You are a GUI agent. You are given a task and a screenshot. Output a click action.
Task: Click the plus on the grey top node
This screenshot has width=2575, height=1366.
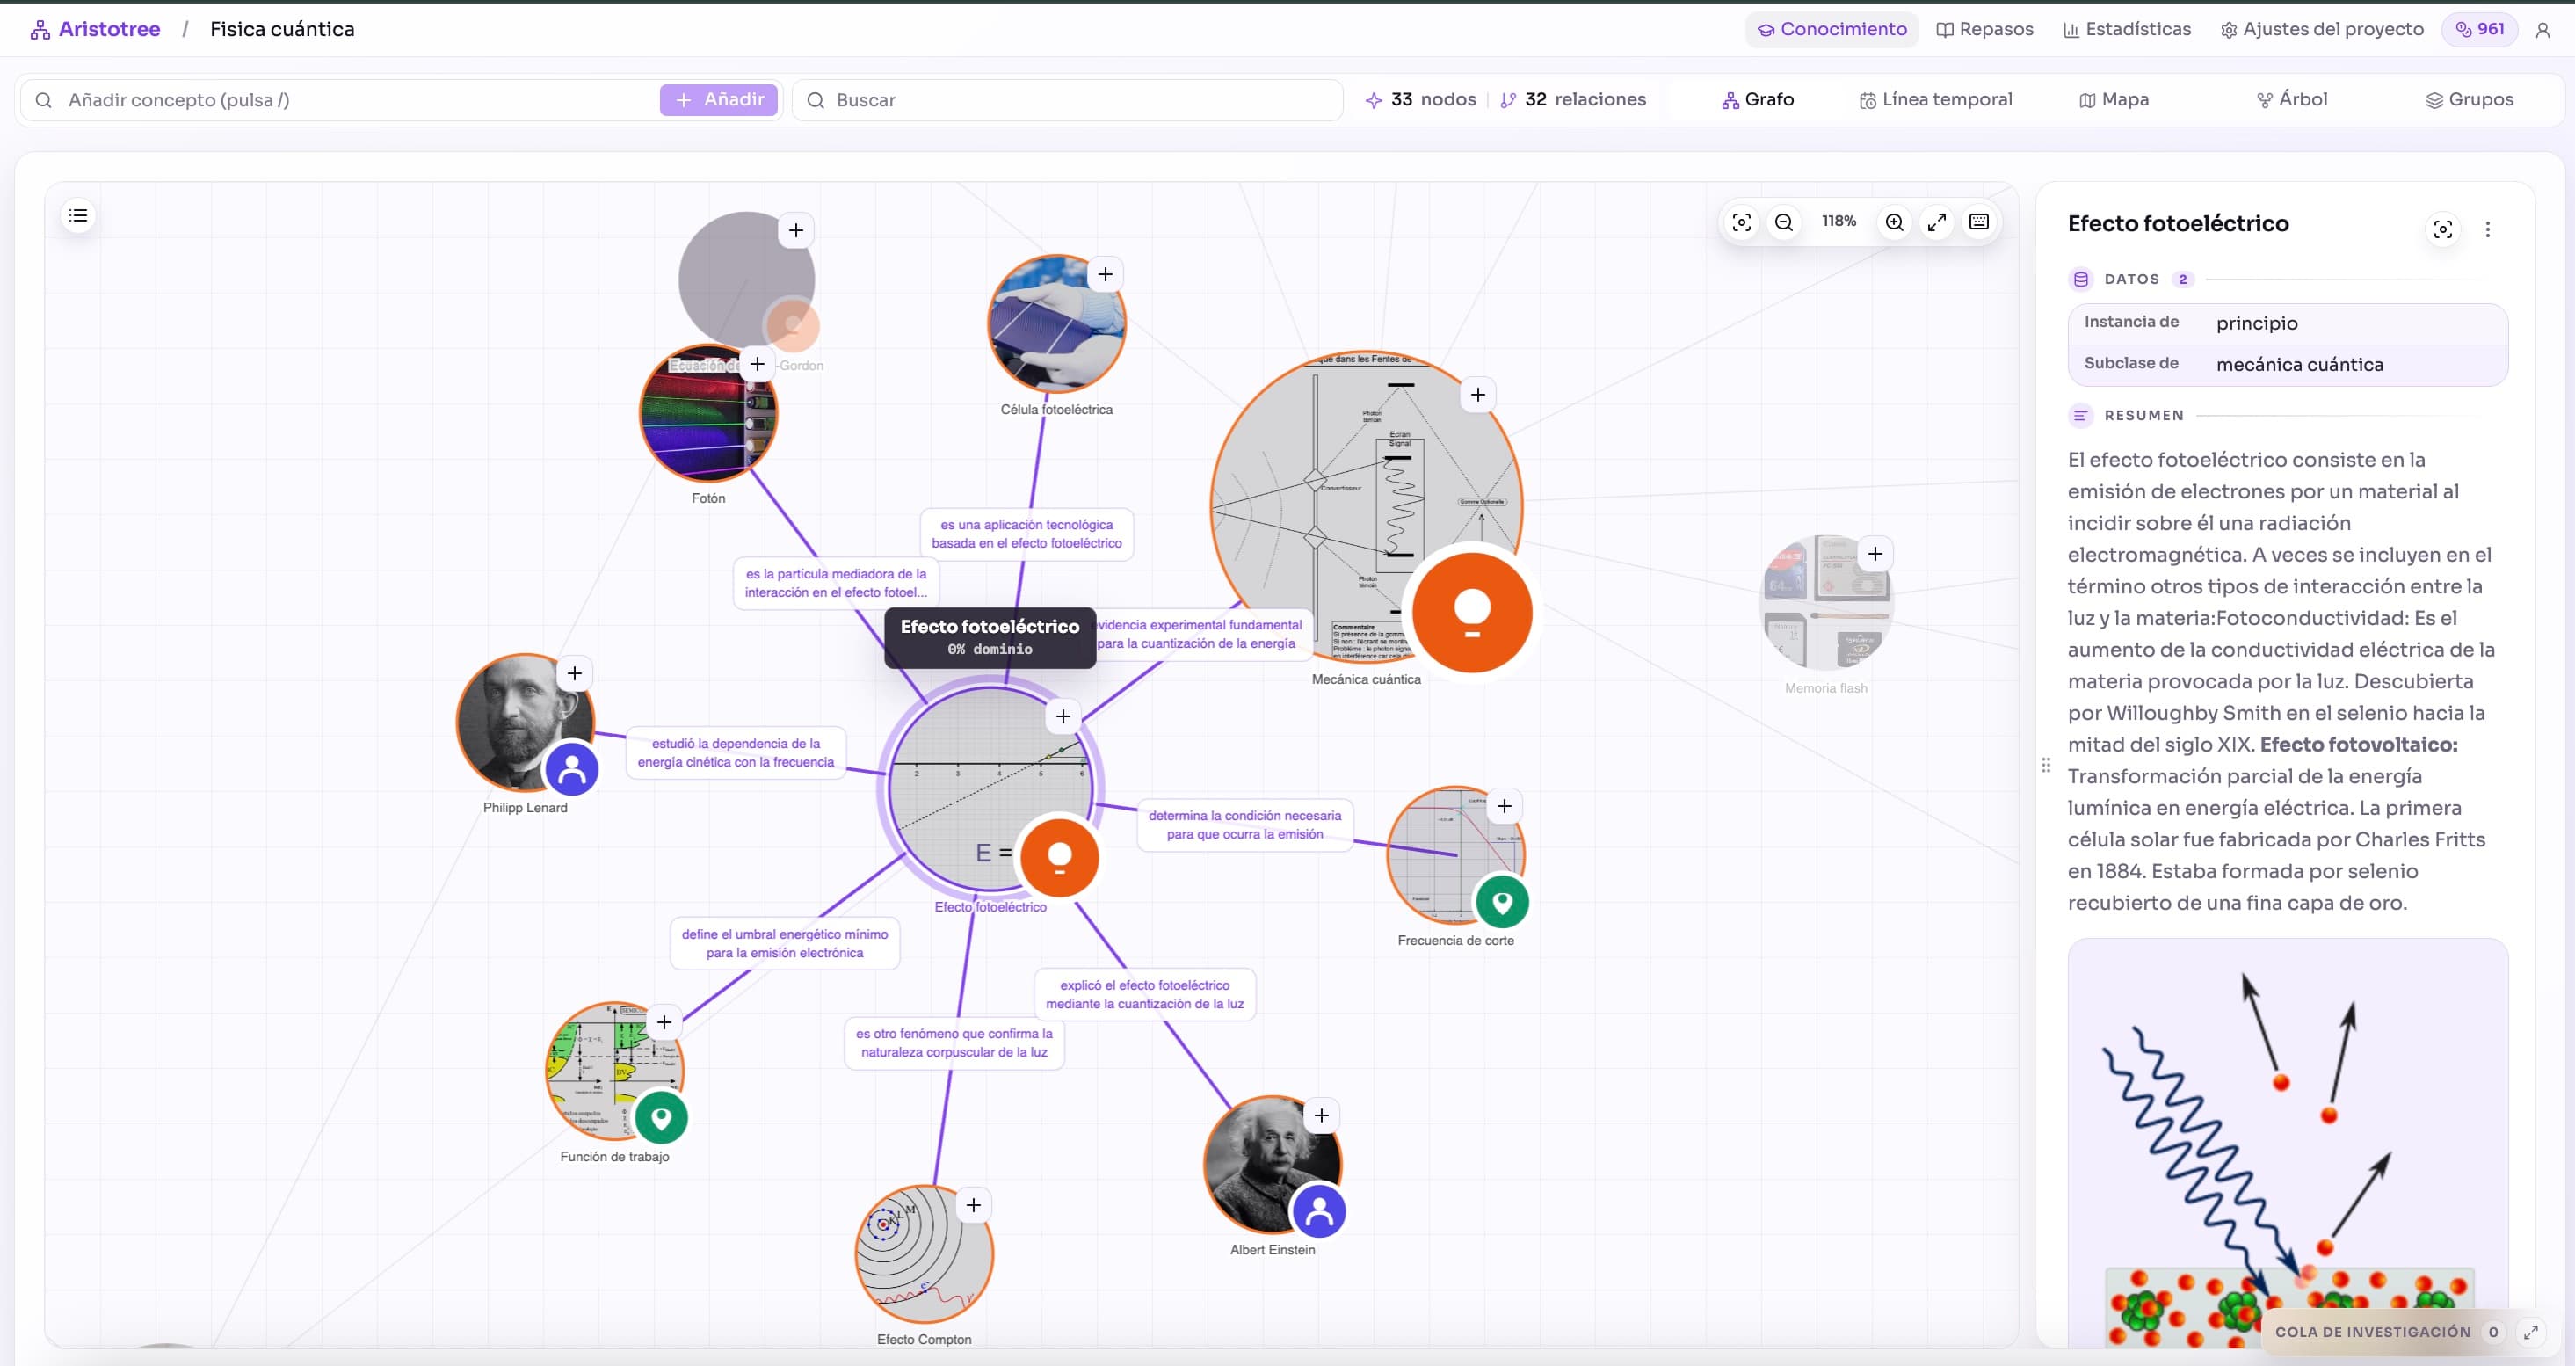(794, 230)
